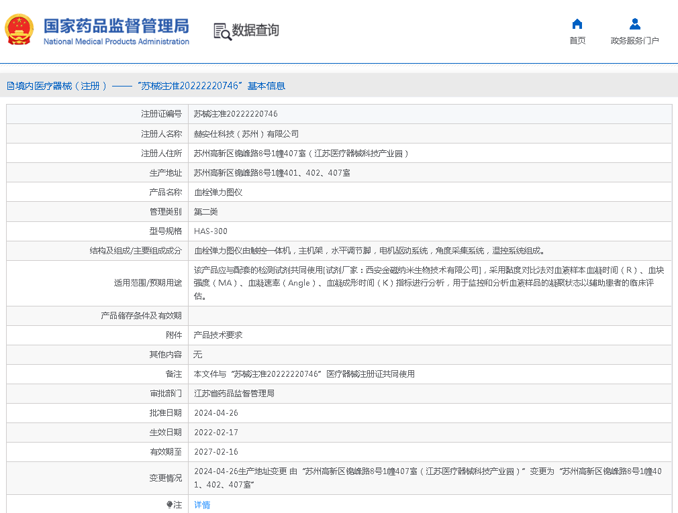Click registrant name 赫安仕科技(苏州)有限公司
This screenshot has height=513, width=678.
(246, 134)
